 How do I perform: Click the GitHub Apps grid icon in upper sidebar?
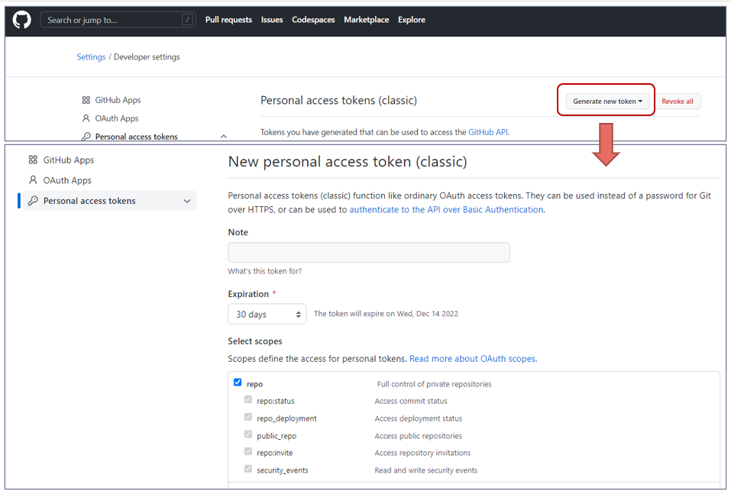[x=86, y=100]
